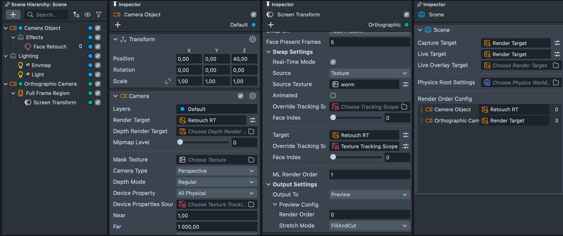The width and height of the screenshot is (563, 236).
Task: Select Envmap in the Scene Hierarchy
Action: coord(41,65)
